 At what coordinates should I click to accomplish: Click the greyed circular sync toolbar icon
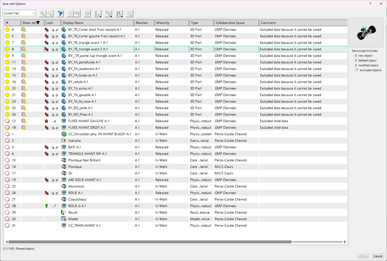[x=87, y=14]
